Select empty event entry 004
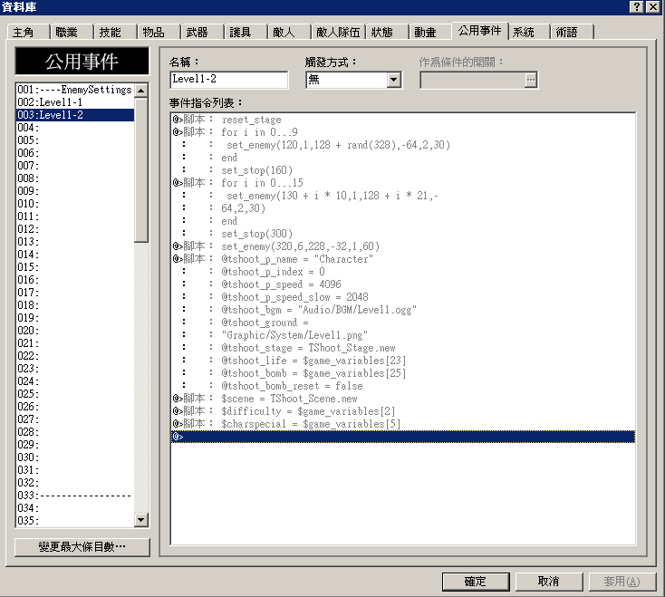Viewport: 665px width, 597px height. pyautogui.click(x=75, y=128)
